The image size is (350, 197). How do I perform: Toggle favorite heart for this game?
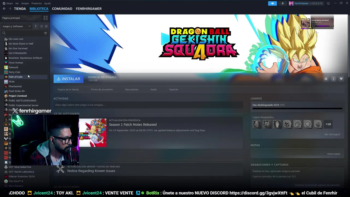[x=341, y=79]
